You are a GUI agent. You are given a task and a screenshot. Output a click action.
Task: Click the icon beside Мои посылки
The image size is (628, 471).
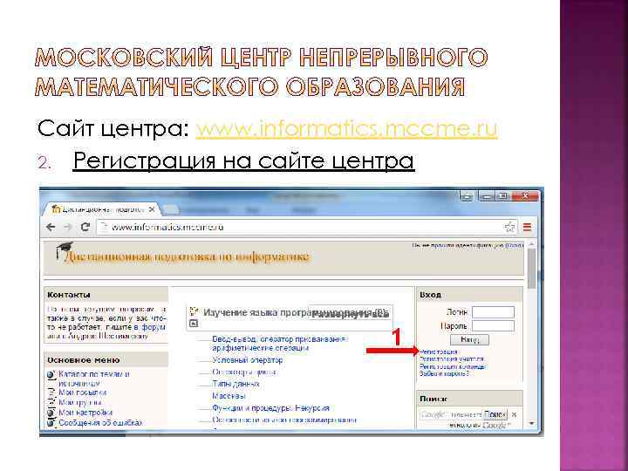51,392
